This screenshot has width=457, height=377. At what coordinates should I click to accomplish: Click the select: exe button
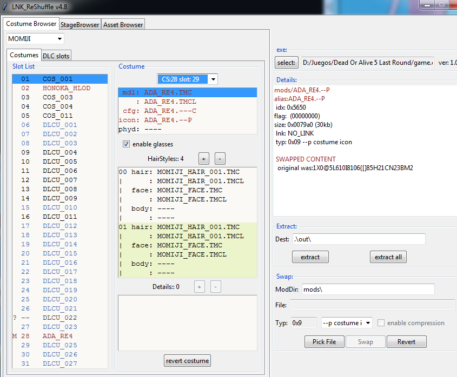point(286,63)
